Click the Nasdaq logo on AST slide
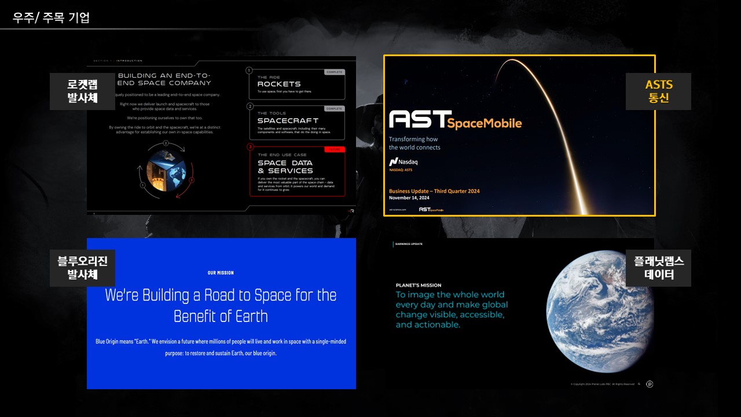This screenshot has width=741, height=417. click(403, 162)
